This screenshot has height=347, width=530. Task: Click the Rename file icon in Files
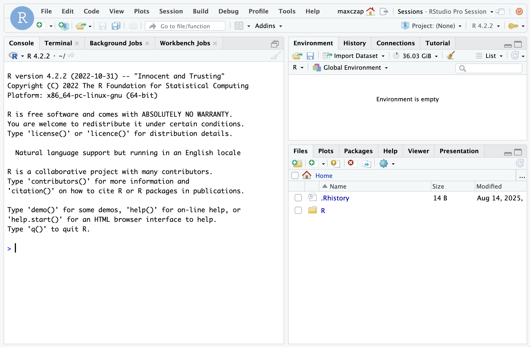coord(366,164)
